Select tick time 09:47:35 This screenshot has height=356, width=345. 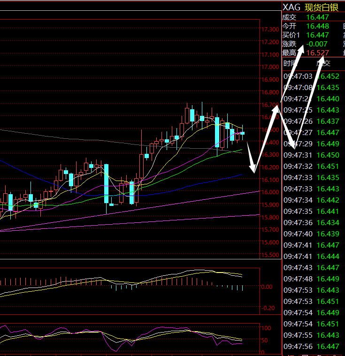298,212
